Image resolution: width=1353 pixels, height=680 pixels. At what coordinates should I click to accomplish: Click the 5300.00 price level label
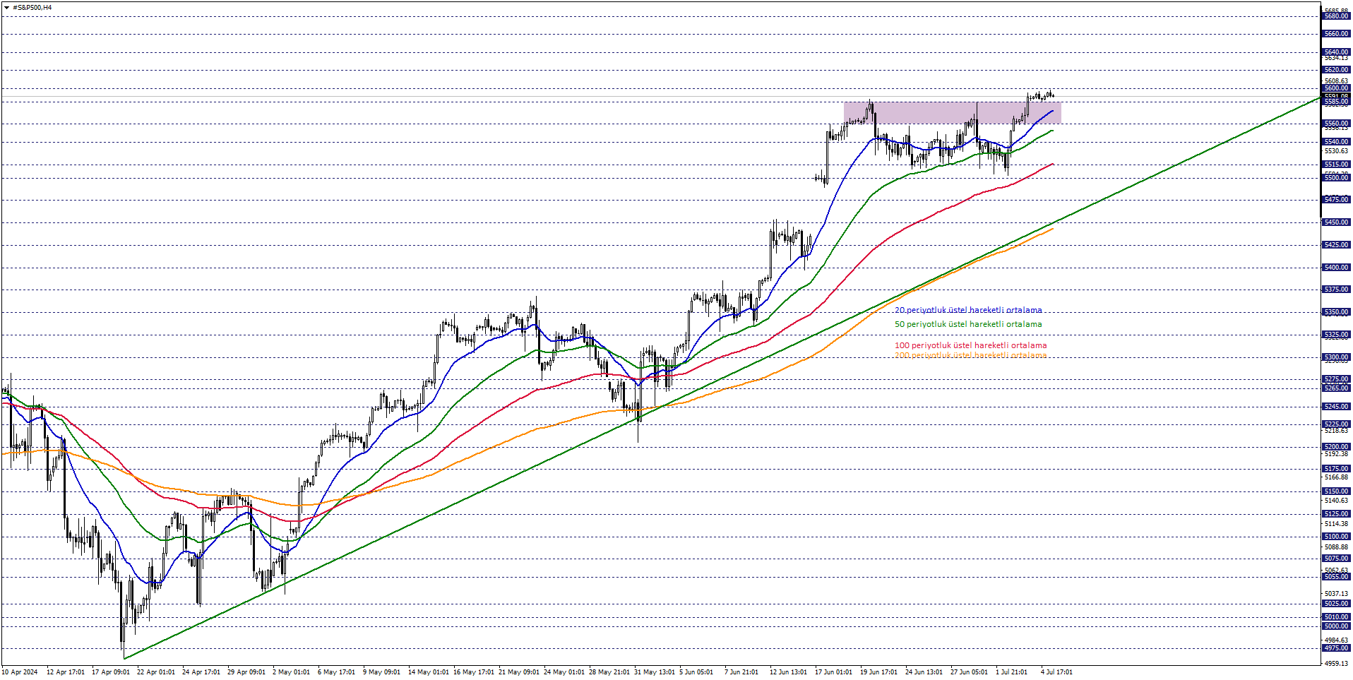click(1336, 357)
